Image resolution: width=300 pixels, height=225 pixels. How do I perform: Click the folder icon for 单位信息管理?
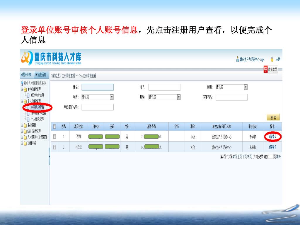pyautogui.click(x=25, y=89)
